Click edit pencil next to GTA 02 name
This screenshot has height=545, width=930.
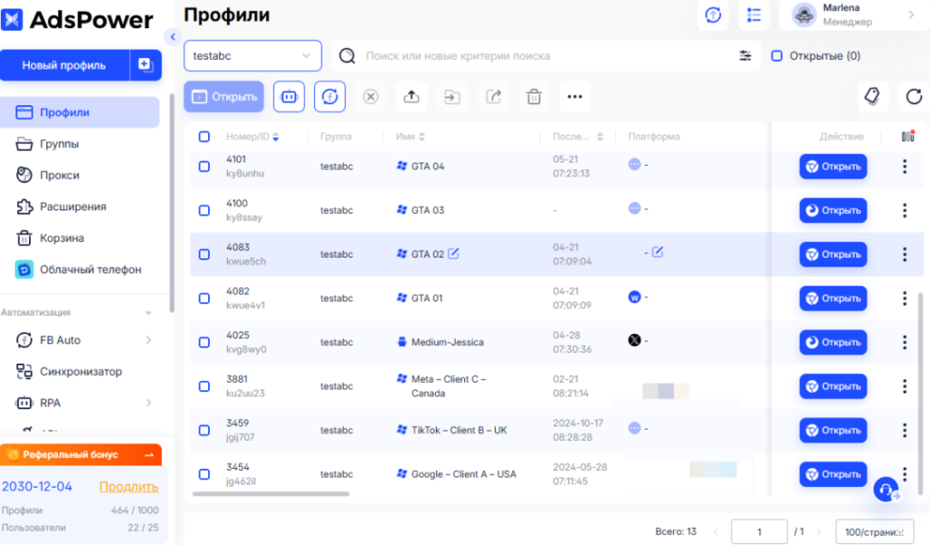click(x=454, y=254)
